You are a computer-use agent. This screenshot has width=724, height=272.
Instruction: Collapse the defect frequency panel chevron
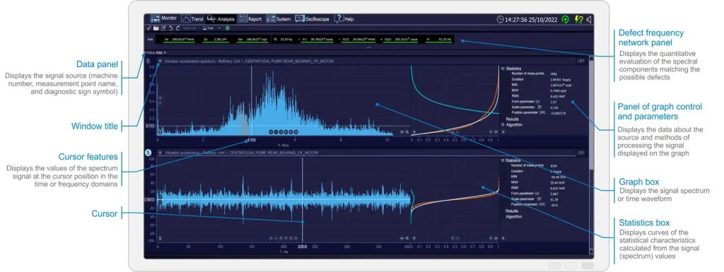(368, 47)
